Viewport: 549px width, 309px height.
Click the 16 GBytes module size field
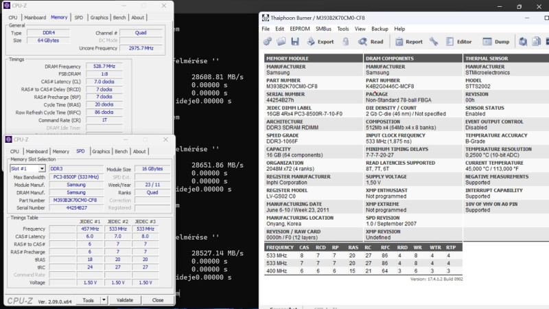click(x=152, y=168)
